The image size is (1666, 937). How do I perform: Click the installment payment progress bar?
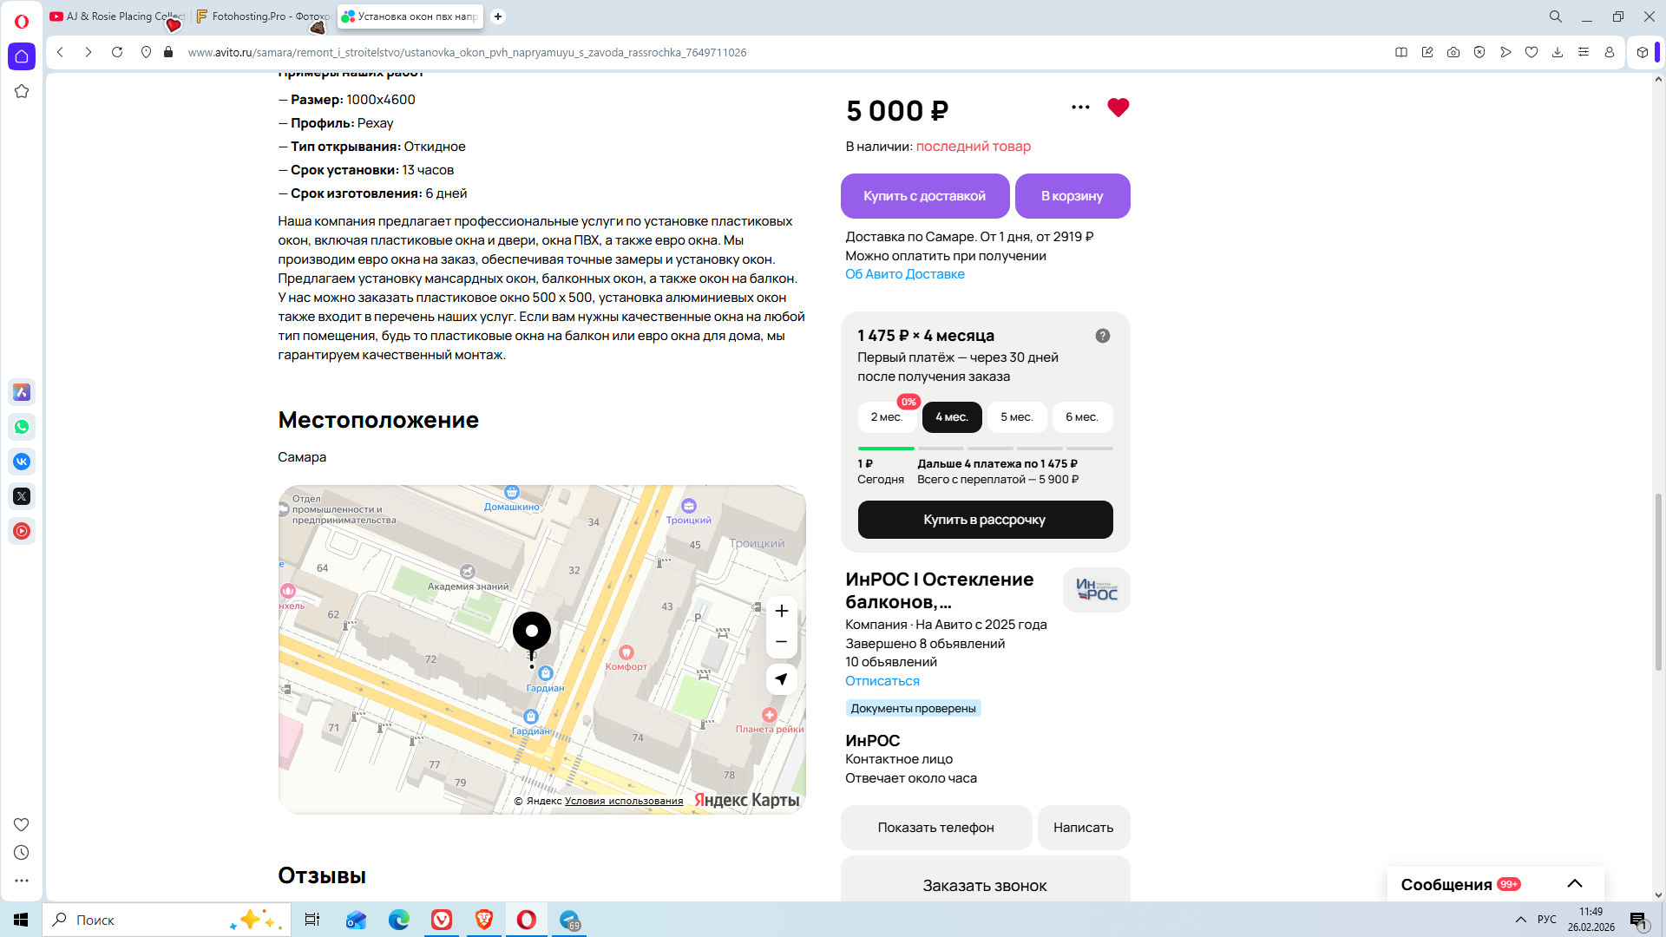click(x=985, y=449)
